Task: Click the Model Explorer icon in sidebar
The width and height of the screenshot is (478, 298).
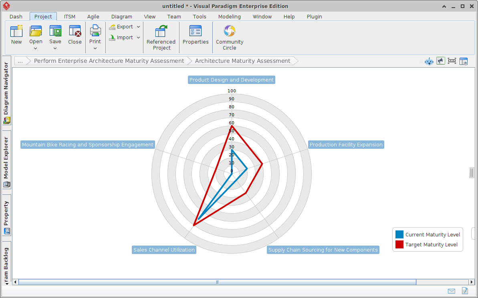Action: click(x=6, y=184)
